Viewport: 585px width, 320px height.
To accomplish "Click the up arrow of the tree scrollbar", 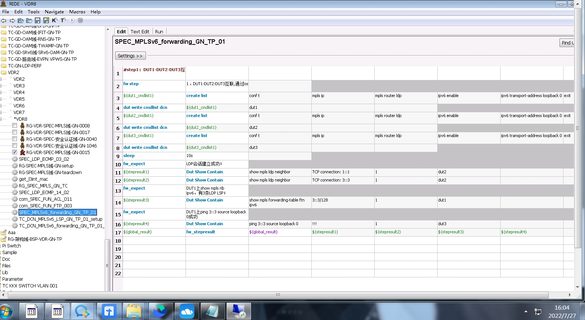I will (x=107, y=29).
